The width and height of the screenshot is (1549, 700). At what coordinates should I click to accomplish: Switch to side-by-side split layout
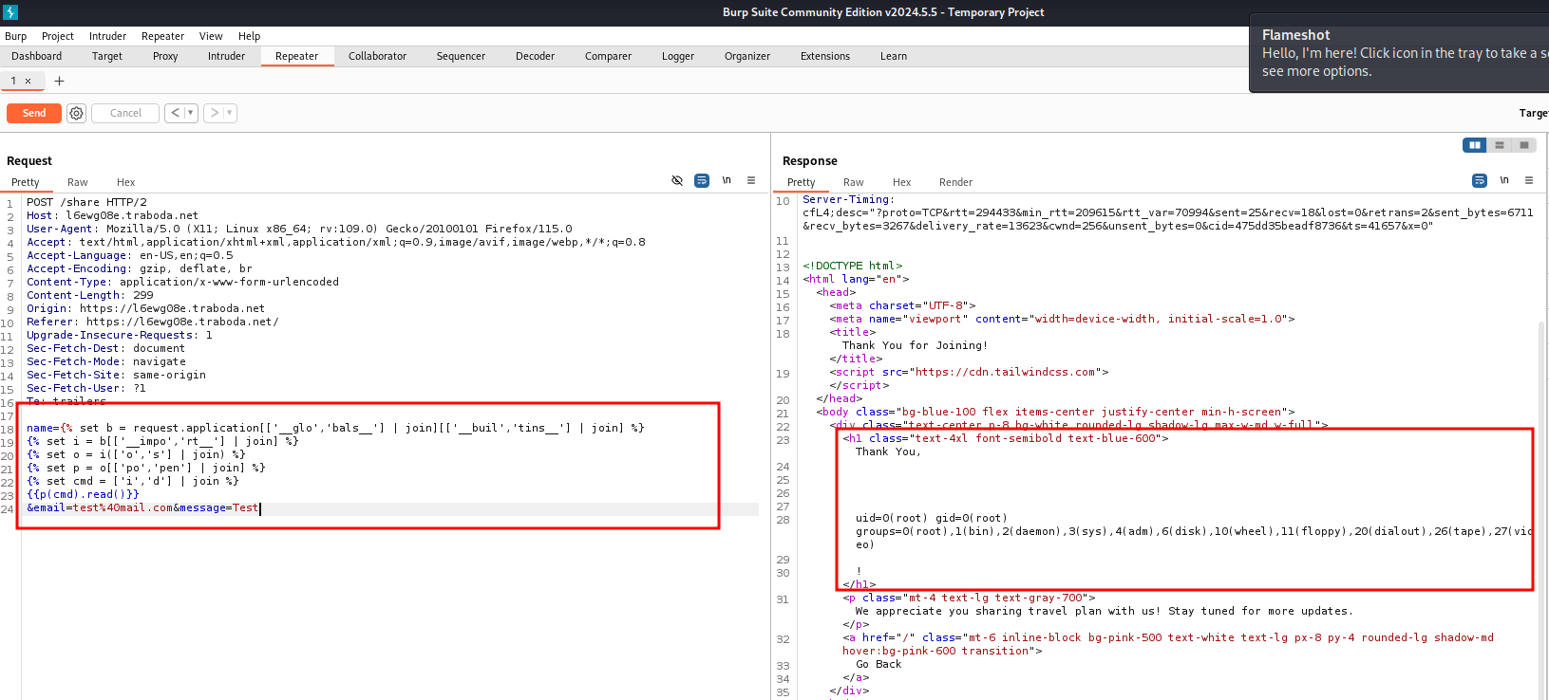pos(1475,145)
